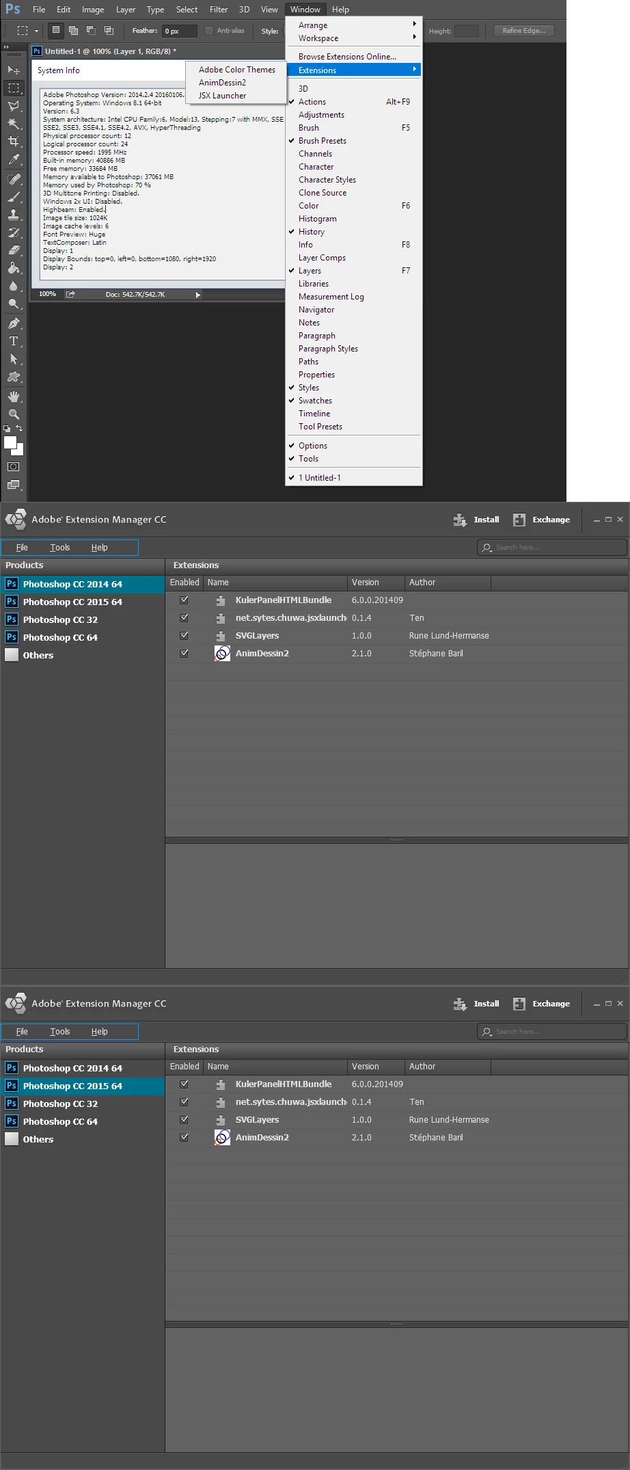Screen dimensions: 630x1470
Task: Select the Eraser tool
Action: point(14,250)
